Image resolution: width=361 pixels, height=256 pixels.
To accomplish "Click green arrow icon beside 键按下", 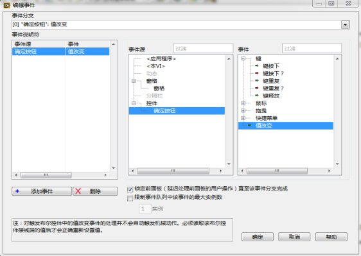I will coord(257,66).
